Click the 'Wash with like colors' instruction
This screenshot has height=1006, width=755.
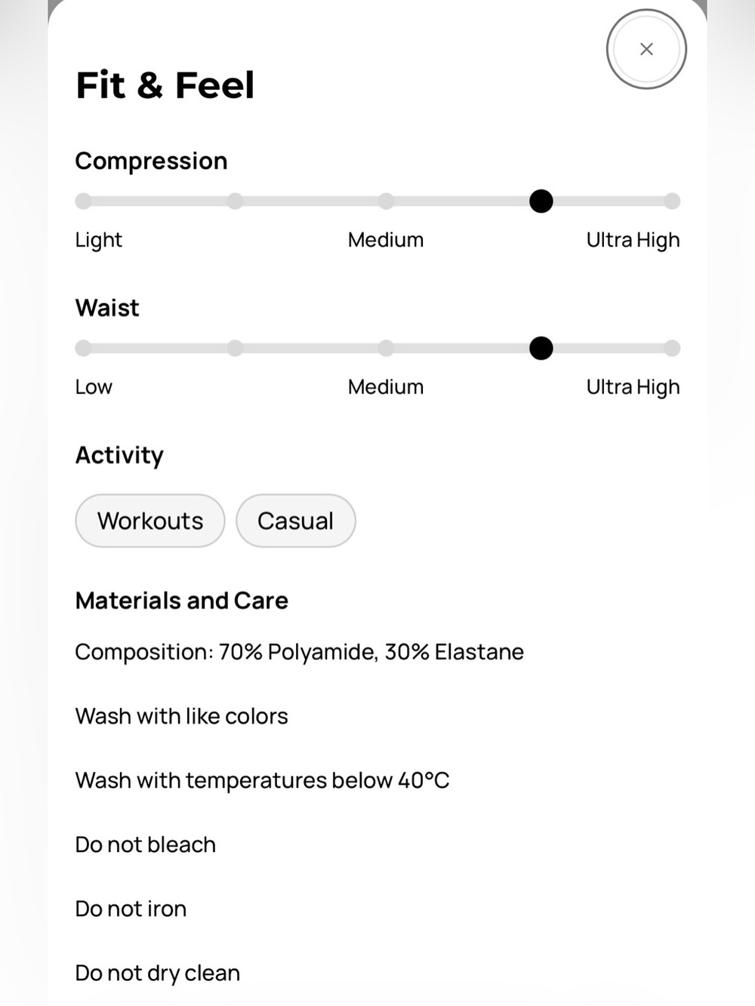click(x=182, y=716)
